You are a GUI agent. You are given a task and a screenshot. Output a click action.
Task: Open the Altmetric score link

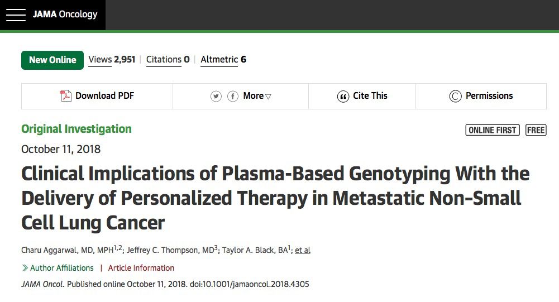coord(223,60)
